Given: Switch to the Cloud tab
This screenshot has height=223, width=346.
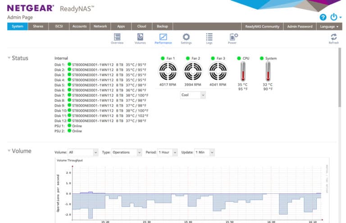Looking at the screenshot, I should click(x=141, y=27).
